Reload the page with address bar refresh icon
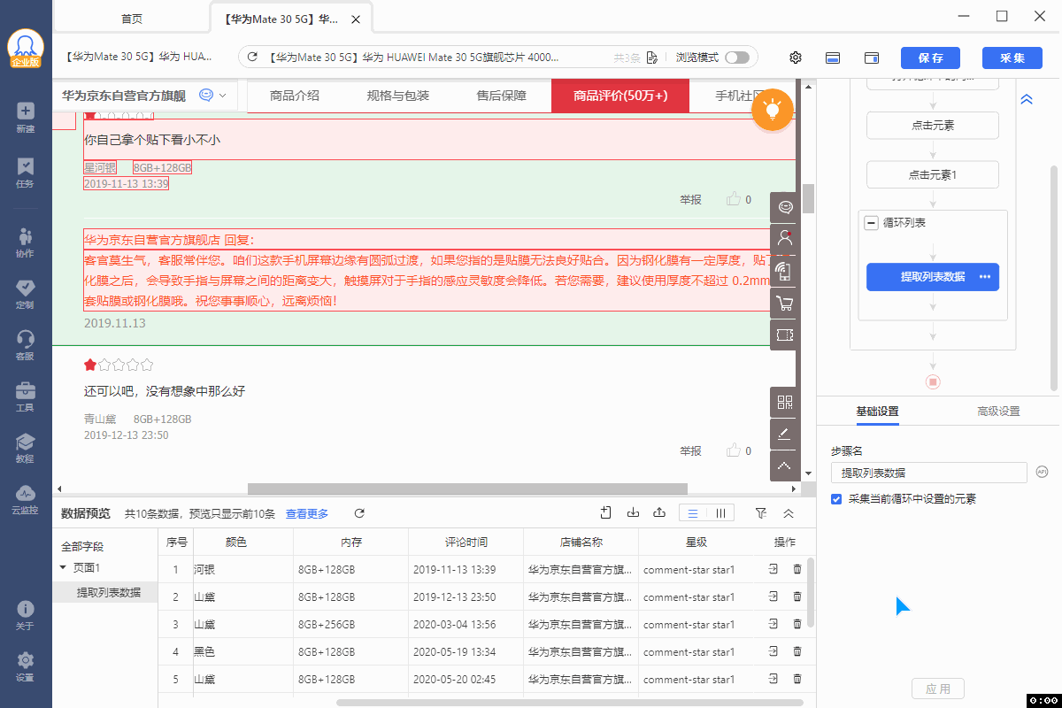1062x708 pixels. (x=252, y=58)
